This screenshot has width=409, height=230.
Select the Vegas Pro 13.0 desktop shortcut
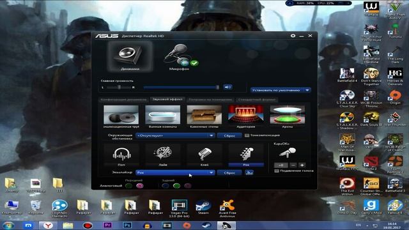tap(180, 208)
